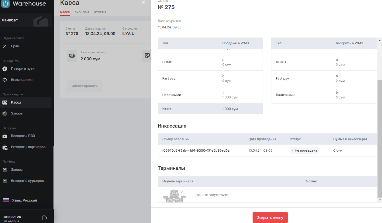Click the Возвраты курьеров sidebar icon
Image resolution: width=382 pixels, height=223 pixels.
click(x=5, y=181)
